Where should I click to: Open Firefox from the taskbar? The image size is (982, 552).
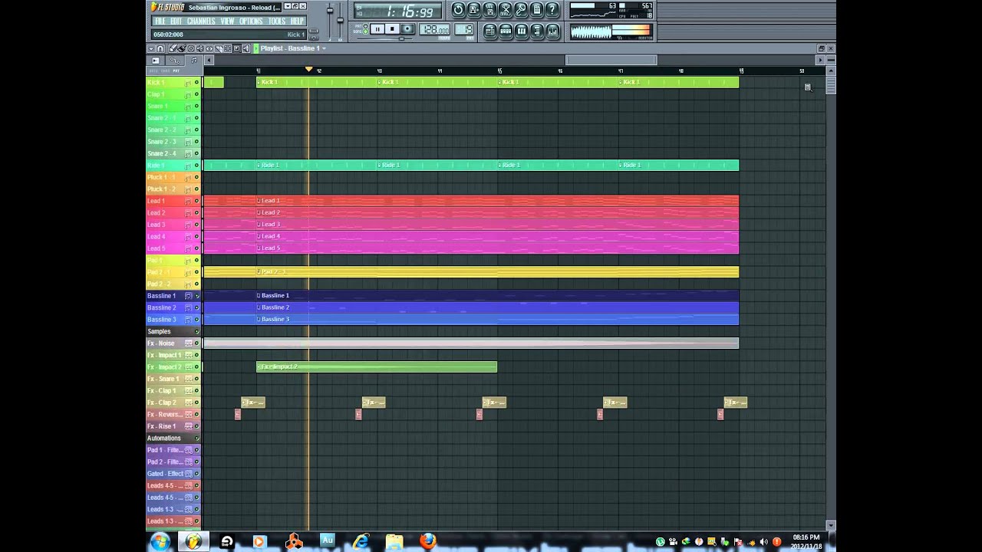pyautogui.click(x=427, y=541)
